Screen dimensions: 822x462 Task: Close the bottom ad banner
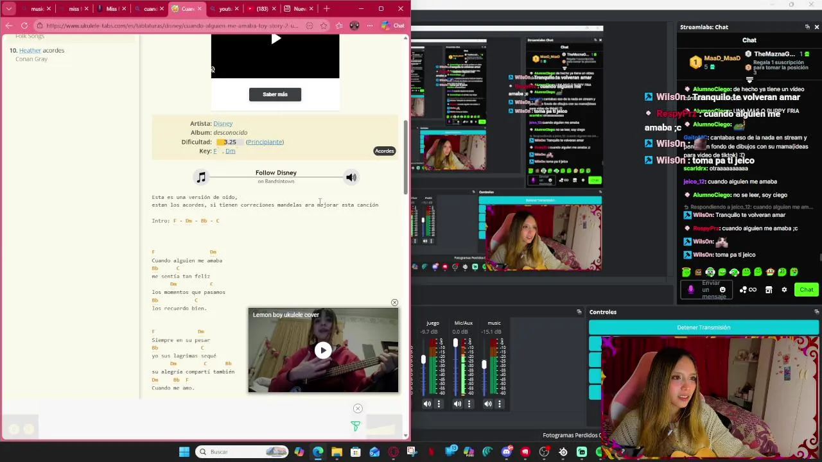(358, 408)
